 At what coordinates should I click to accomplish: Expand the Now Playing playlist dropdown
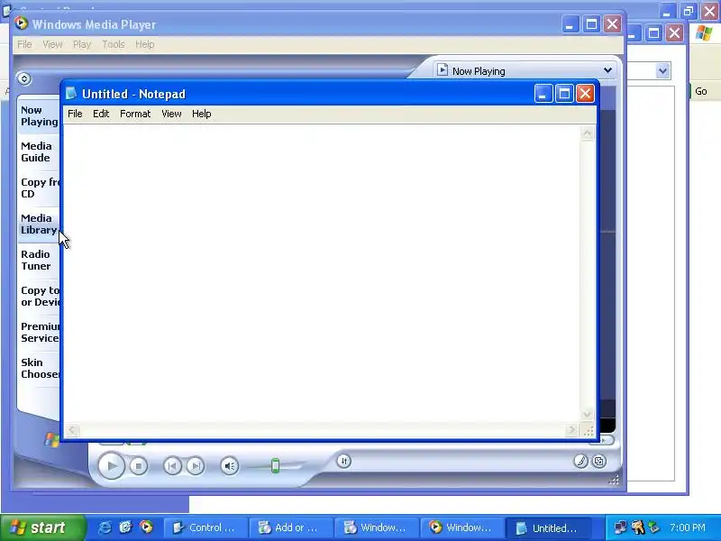point(607,70)
